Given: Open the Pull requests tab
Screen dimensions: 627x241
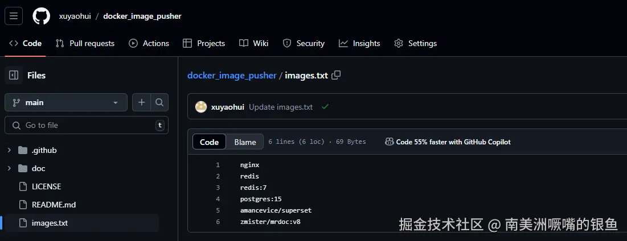Looking at the screenshot, I should pos(85,43).
